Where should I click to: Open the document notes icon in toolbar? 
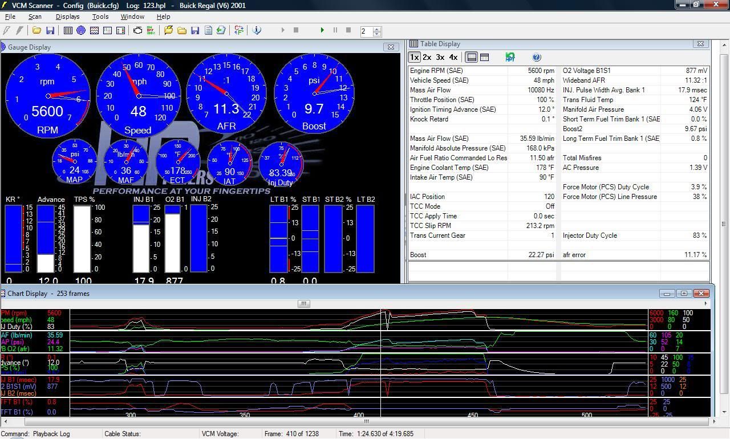pos(208,30)
